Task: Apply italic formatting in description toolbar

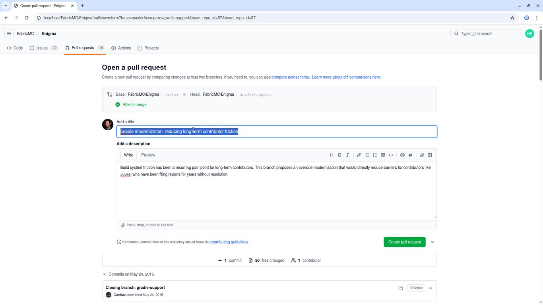Action: (347, 155)
